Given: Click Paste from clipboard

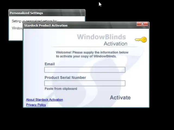Looking at the screenshot, I should 61,89.
